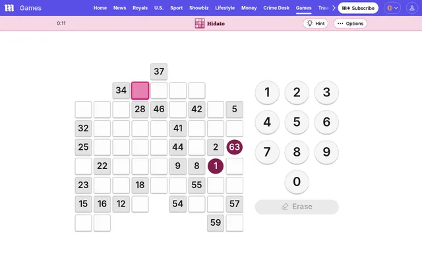Tap number 2 on the keypad
The height and width of the screenshot is (264, 422).
[x=297, y=92]
